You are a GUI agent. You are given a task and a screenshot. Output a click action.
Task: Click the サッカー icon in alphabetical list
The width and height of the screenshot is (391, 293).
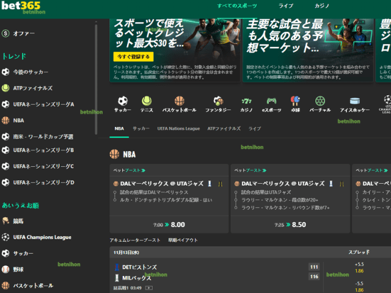click(5, 253)
